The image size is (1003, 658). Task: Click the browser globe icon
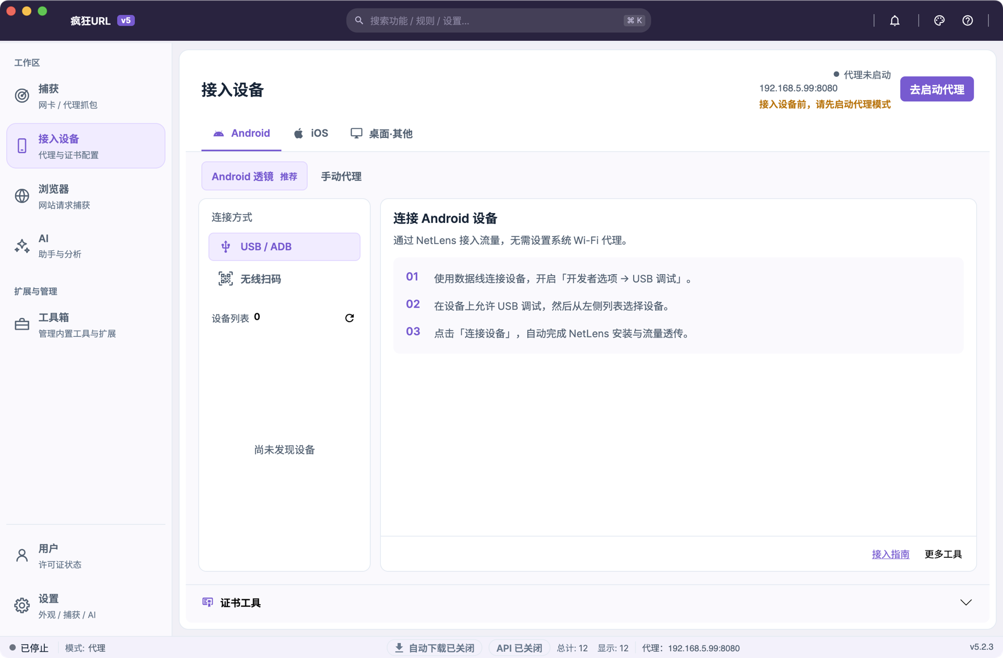22,196
